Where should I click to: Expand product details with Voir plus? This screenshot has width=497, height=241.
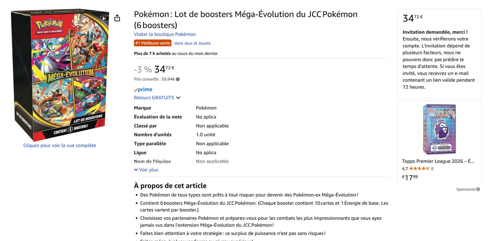(x=146, y=170)
